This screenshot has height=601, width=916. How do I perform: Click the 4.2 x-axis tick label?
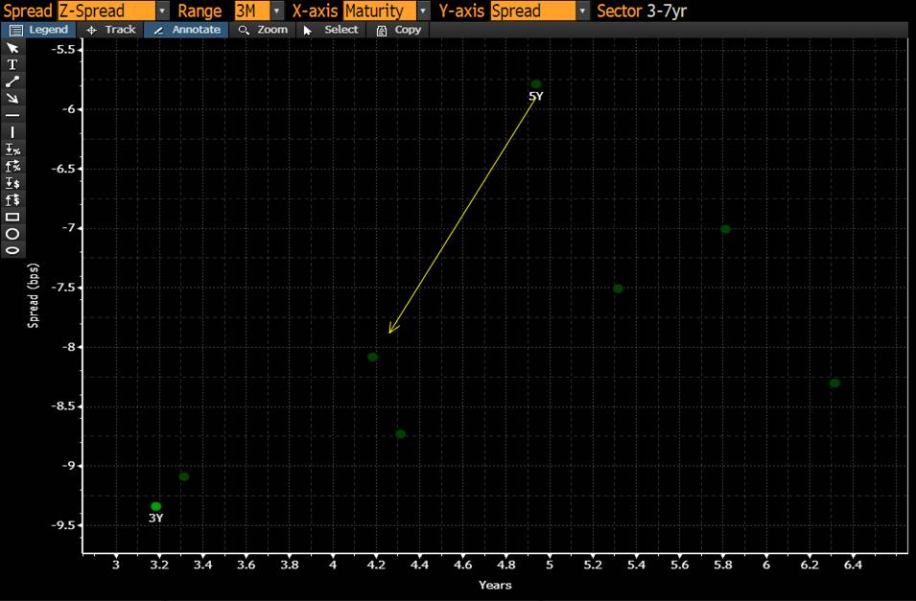coord(376,565)
